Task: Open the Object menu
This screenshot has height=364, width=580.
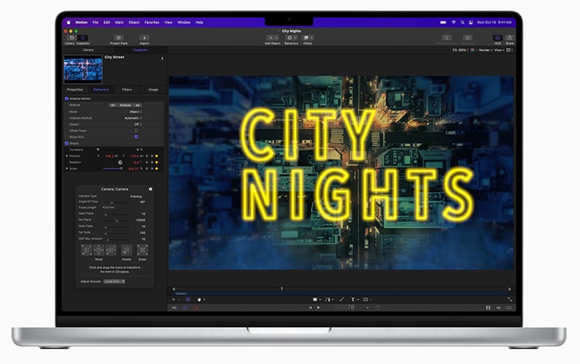Action: click(x=134, y=22)
